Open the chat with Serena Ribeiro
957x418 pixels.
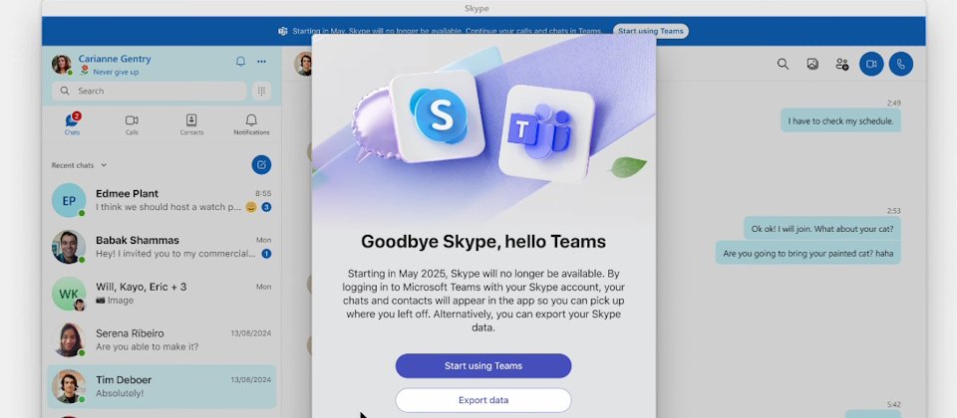click(161, 340)
